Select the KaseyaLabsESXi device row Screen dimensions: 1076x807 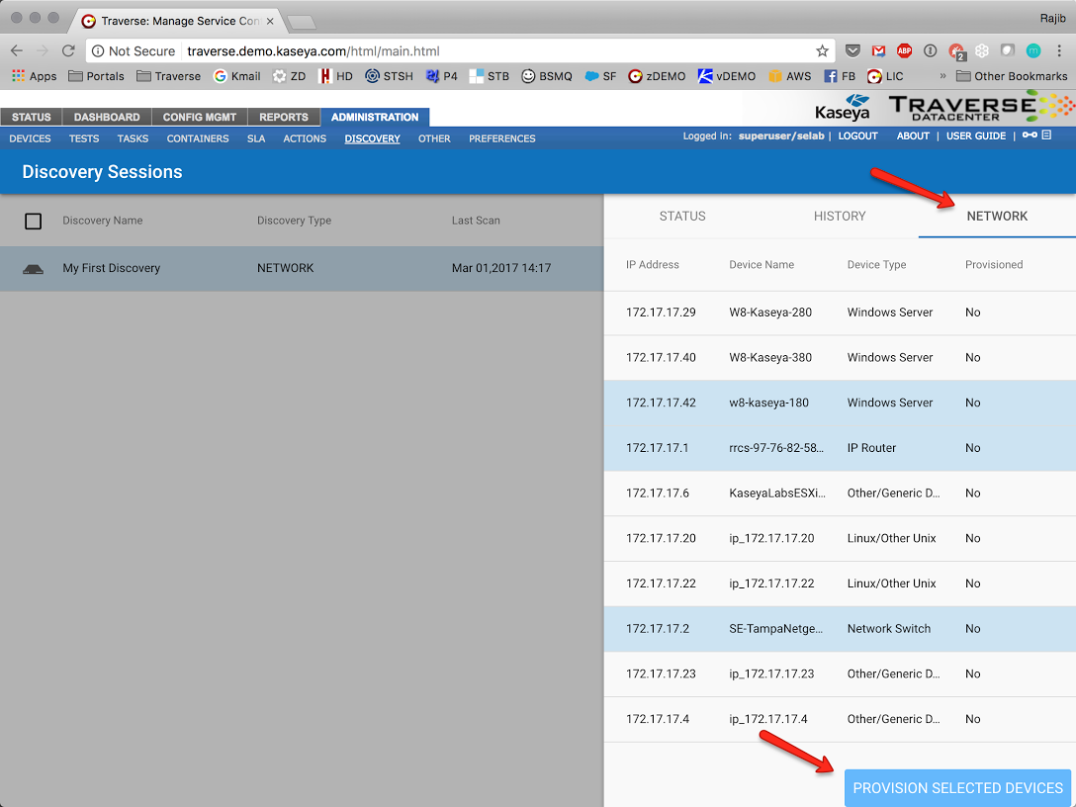[840, 493]
